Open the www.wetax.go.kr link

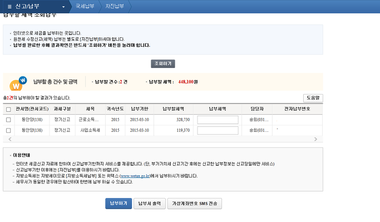(135, 176)
